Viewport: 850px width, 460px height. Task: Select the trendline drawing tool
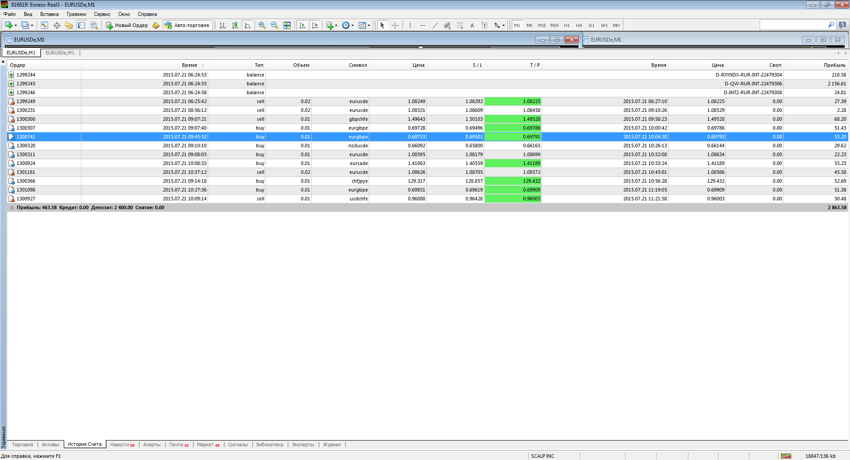pos(435,25)
